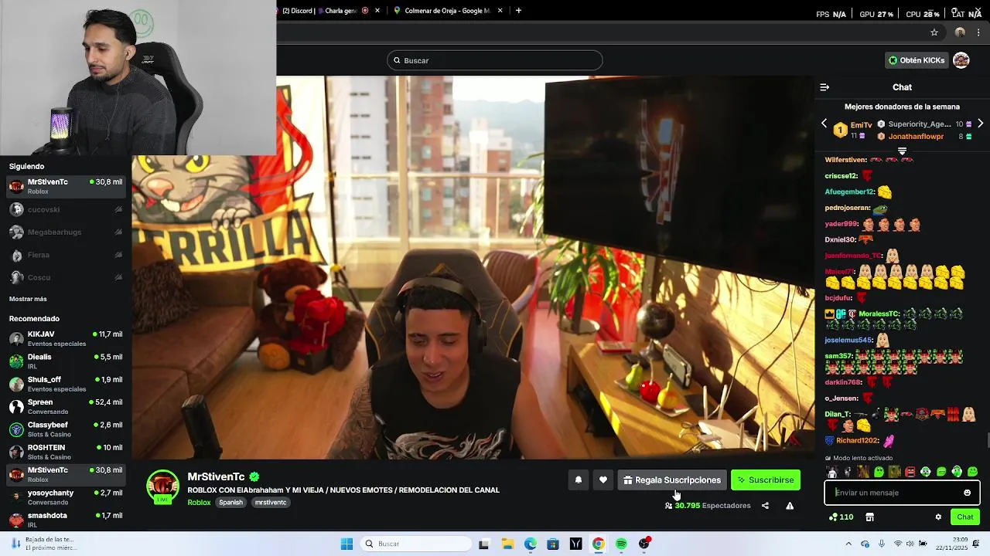
Task: Open offline channel Fieraa
Action: click(66, 255)
